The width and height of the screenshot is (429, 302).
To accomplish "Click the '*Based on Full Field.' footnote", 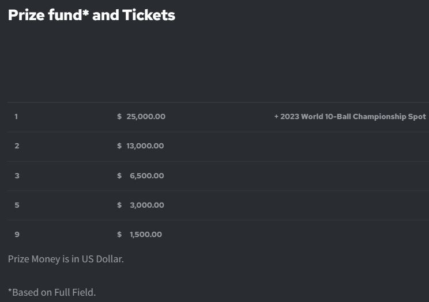I will (52, 292).
